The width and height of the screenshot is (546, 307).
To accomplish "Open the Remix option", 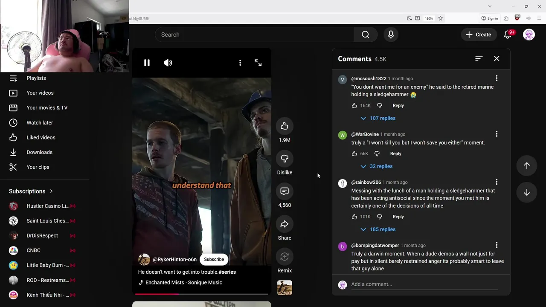I will 285,257.
